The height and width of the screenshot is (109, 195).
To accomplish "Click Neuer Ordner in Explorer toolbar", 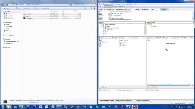I will point(45,8).
